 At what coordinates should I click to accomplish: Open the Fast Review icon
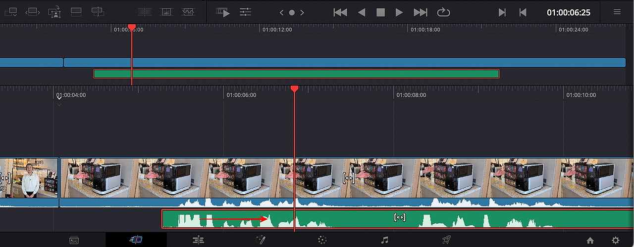click(x=223, y=12)
